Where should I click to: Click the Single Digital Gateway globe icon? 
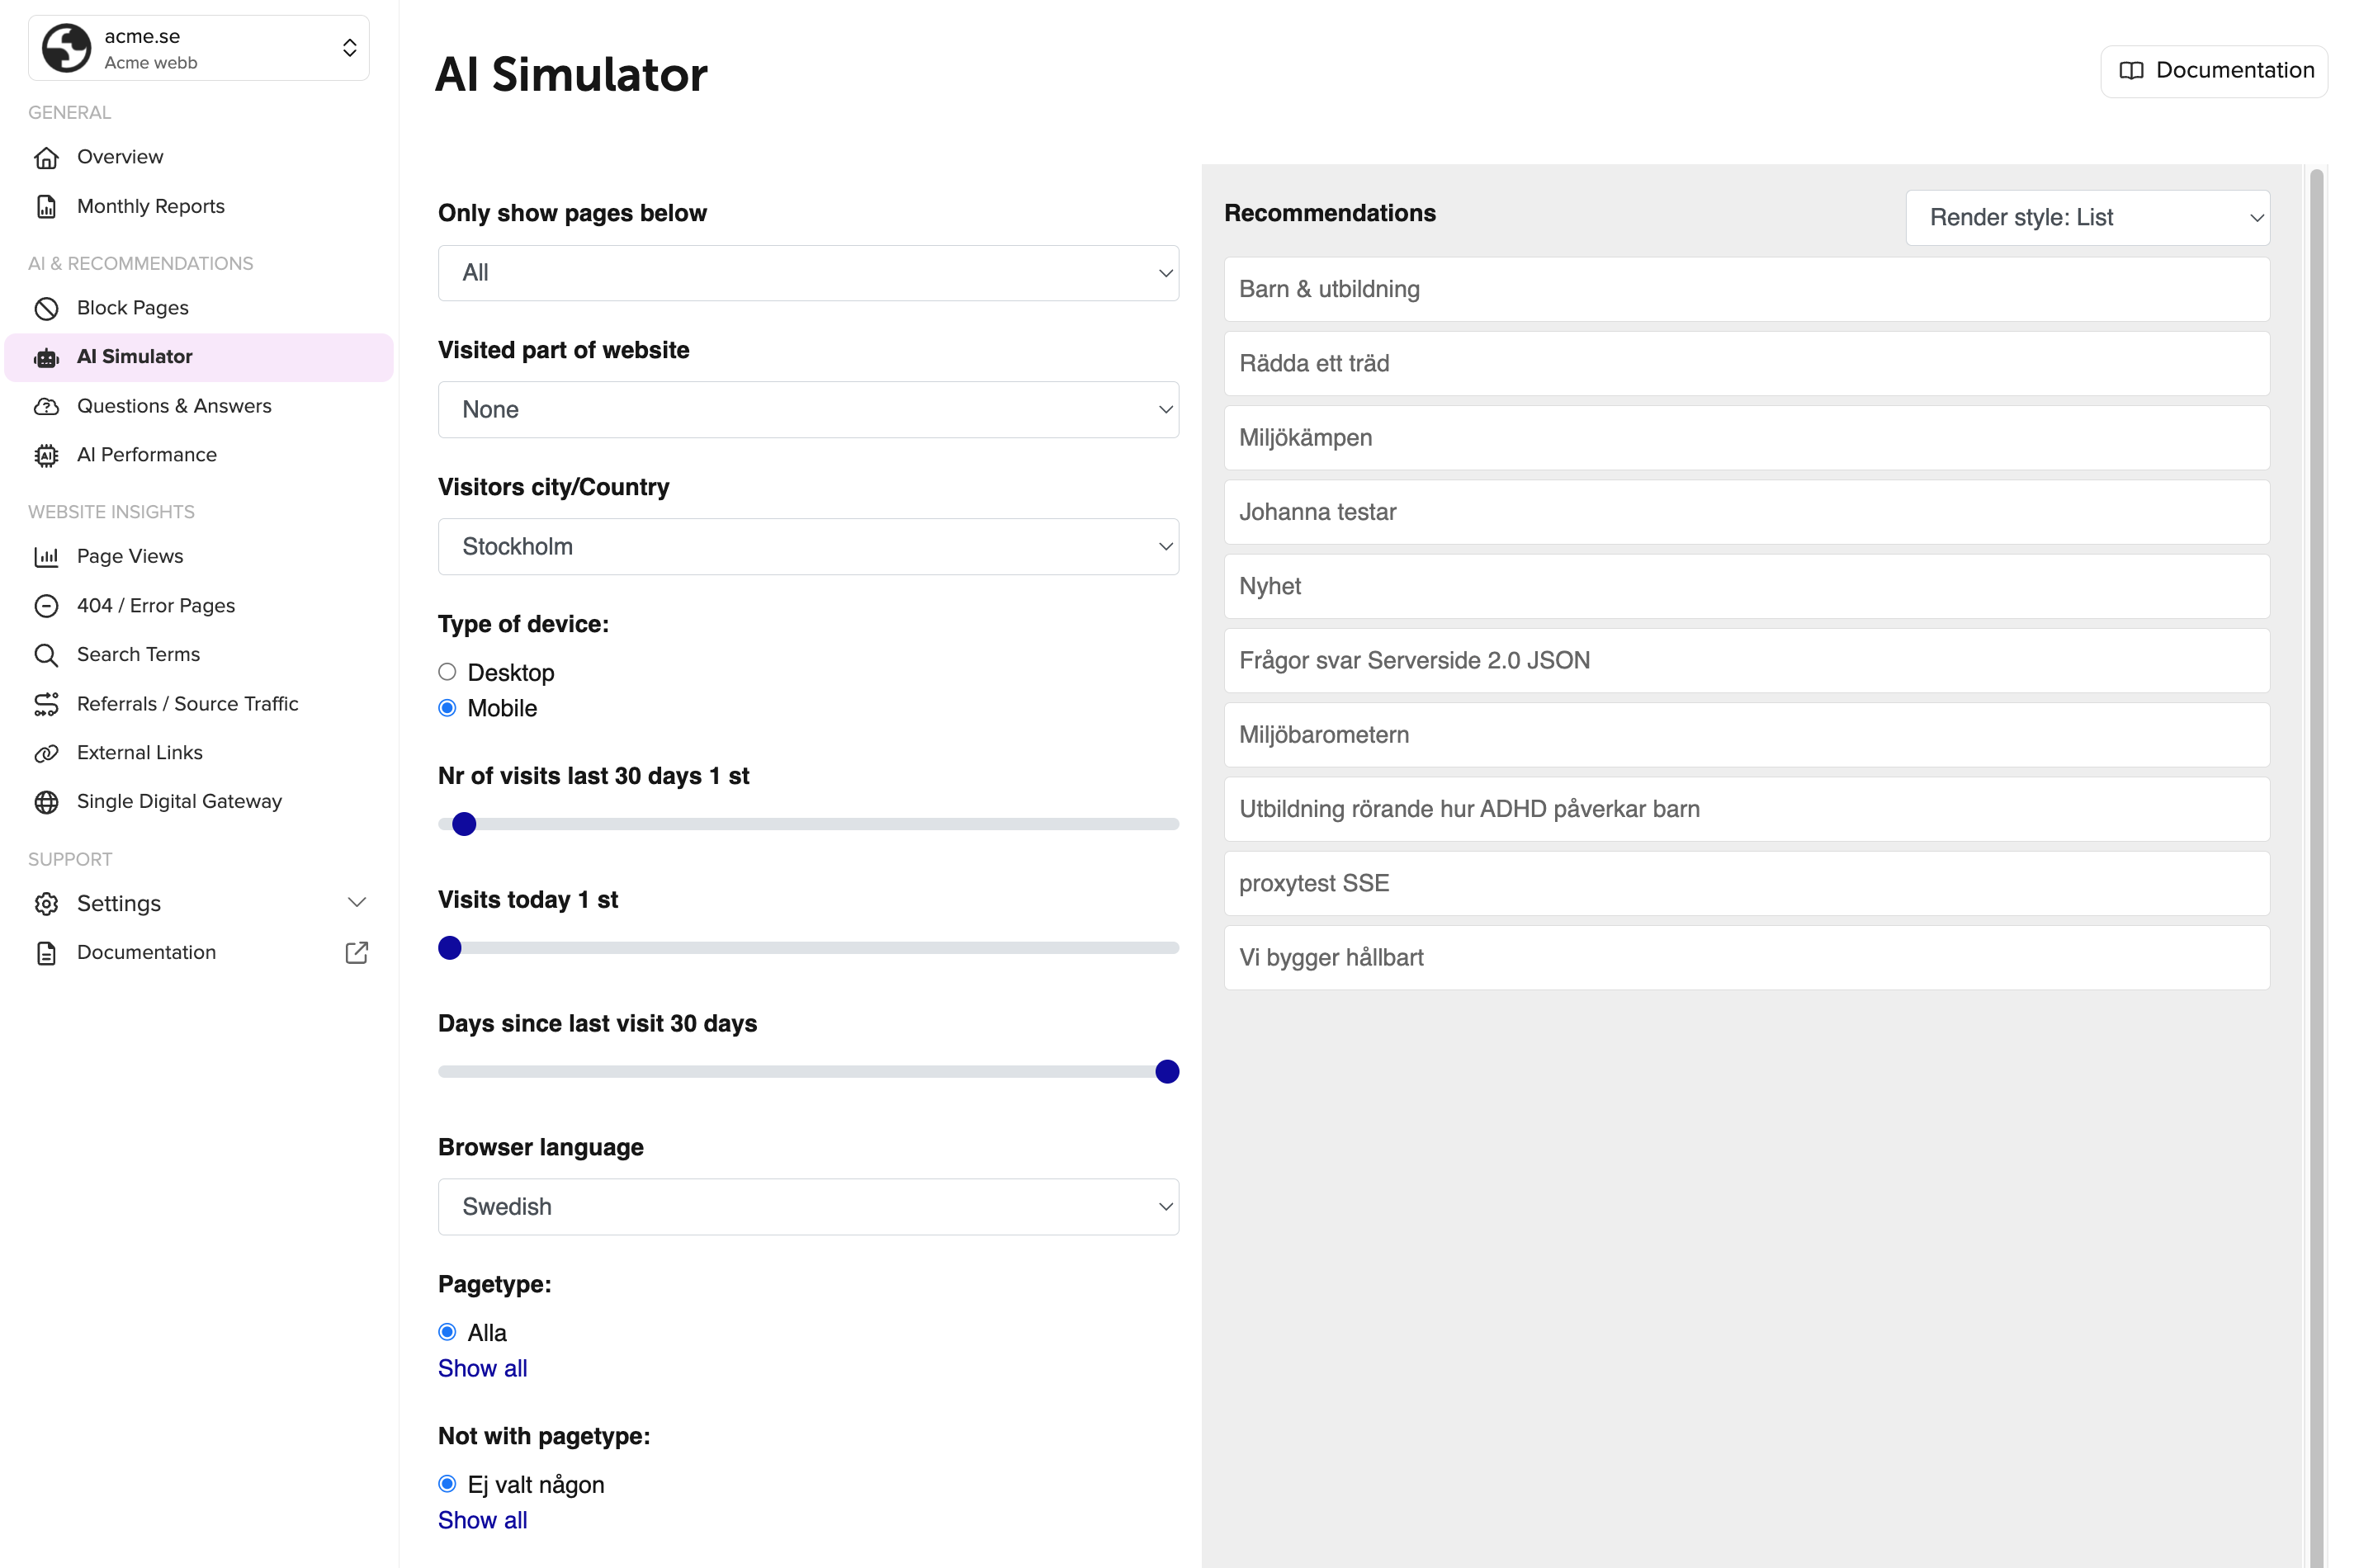click(46, 802)
